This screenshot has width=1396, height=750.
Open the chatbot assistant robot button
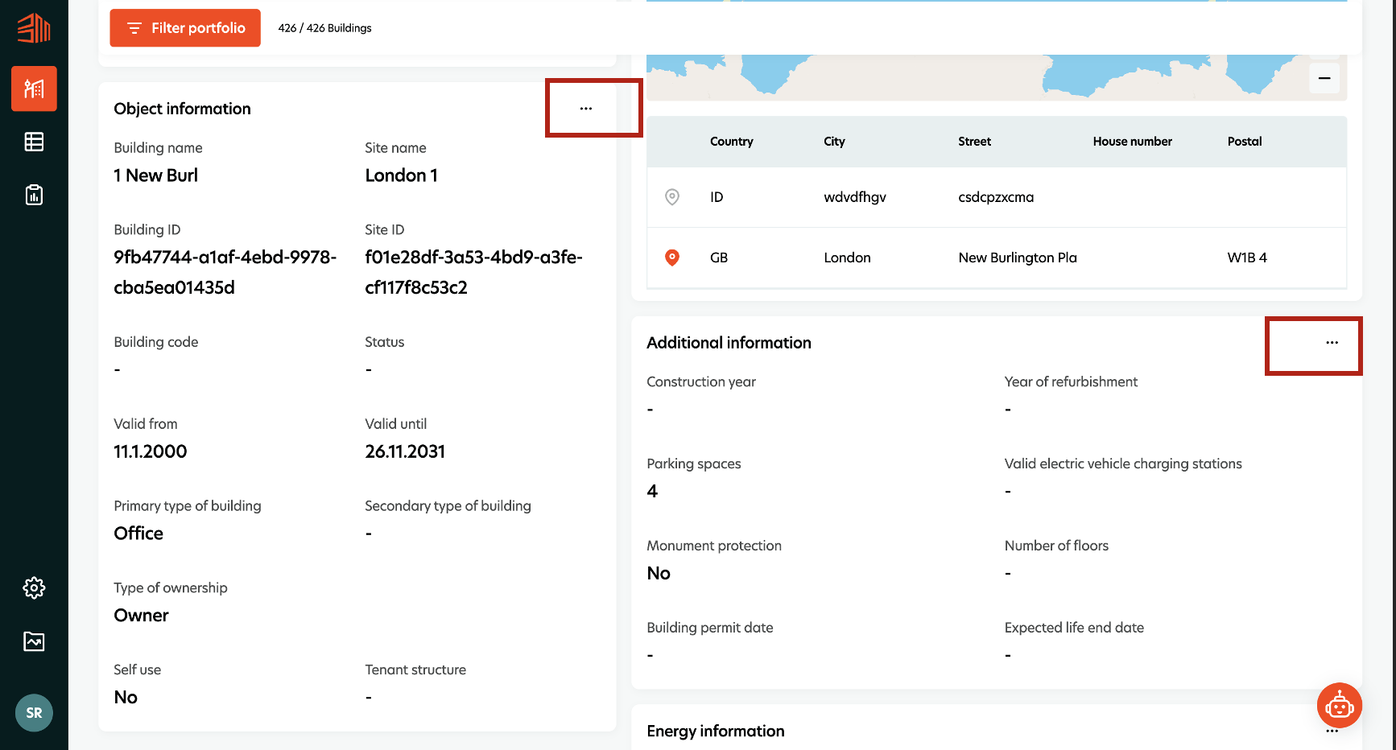(x=1339, y=706)
